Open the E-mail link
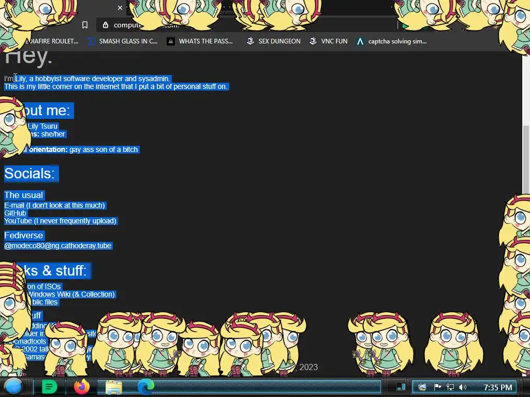 [55, 205]
